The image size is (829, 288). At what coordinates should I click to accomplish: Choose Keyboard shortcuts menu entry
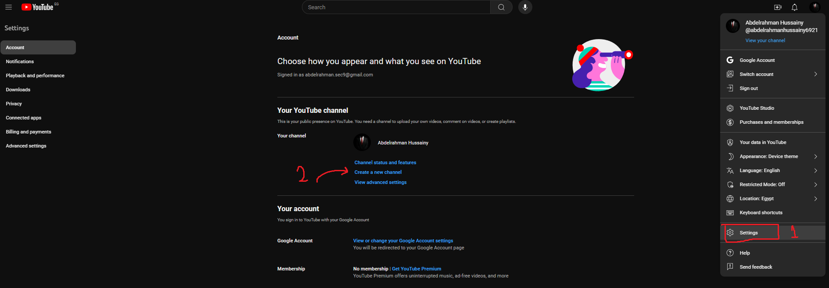tap(773, 212)
